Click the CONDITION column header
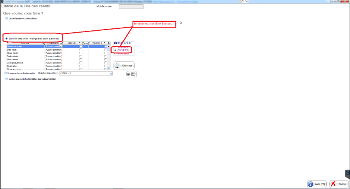Image resolution: width=350 pixels, height=189 pixels. [x=53, y=43]
